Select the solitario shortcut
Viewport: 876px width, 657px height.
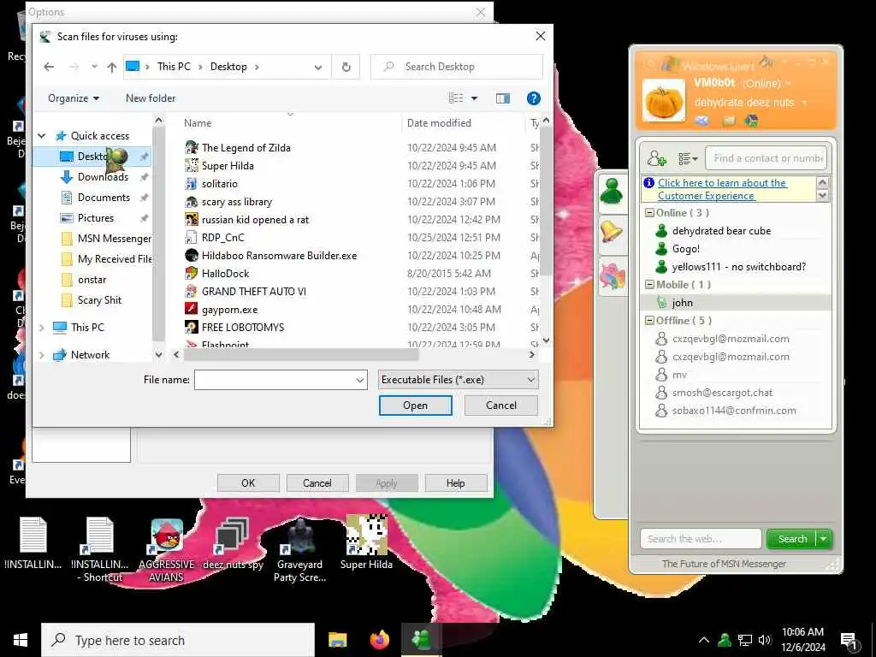point(219,184)
